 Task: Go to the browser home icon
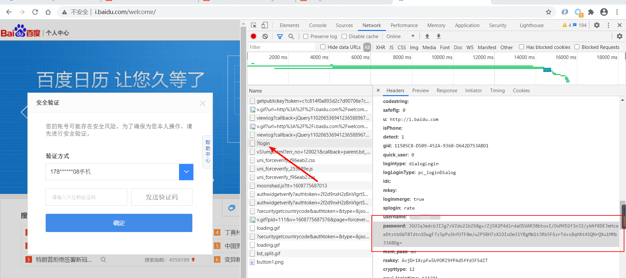pos(48,12)
